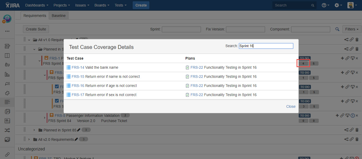Expand the Planned in Sprint 85 folder
Image resolution: width=362 pixels, height=159 pixels.
[x=34, y=130]
